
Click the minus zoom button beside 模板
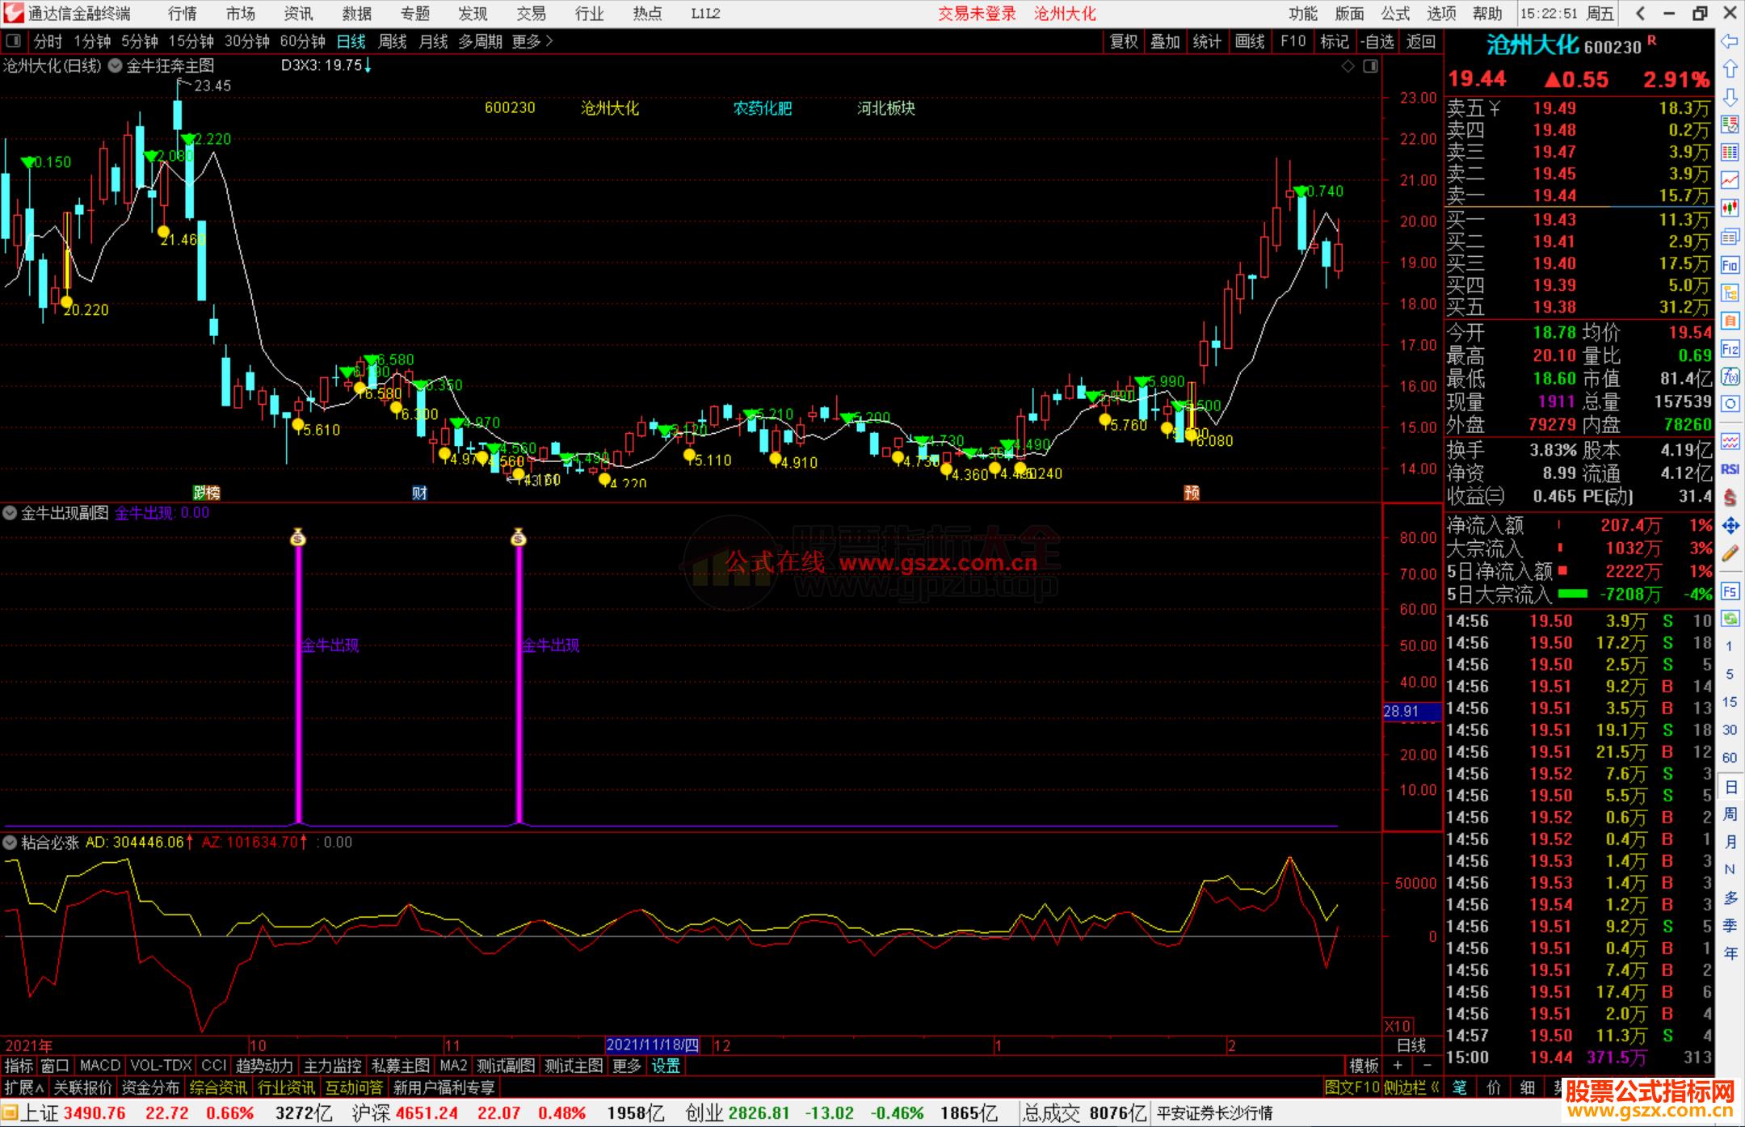tap(1427, 1066)
